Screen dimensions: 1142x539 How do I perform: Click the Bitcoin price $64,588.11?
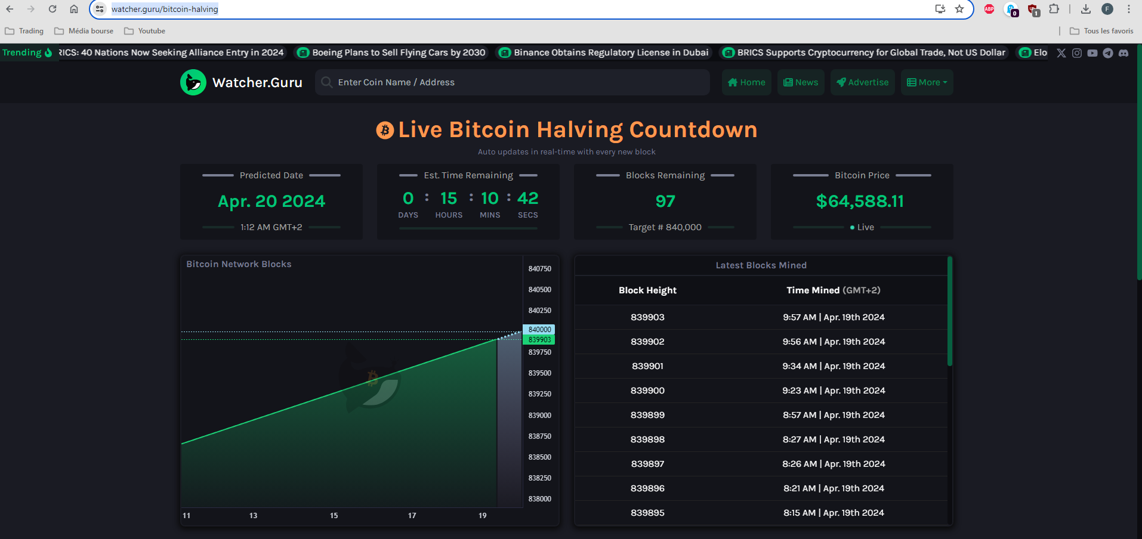(x=860, y=202)
